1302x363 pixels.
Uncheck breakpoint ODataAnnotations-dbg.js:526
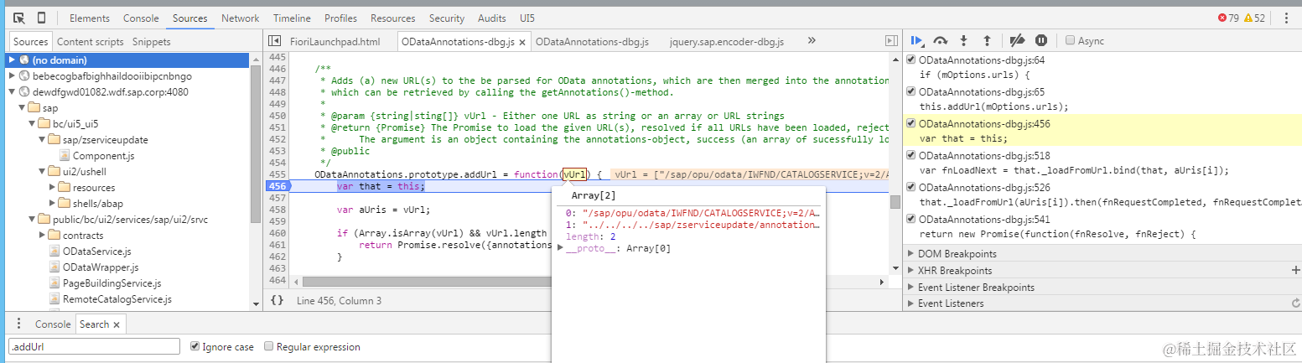coord(911,187)
